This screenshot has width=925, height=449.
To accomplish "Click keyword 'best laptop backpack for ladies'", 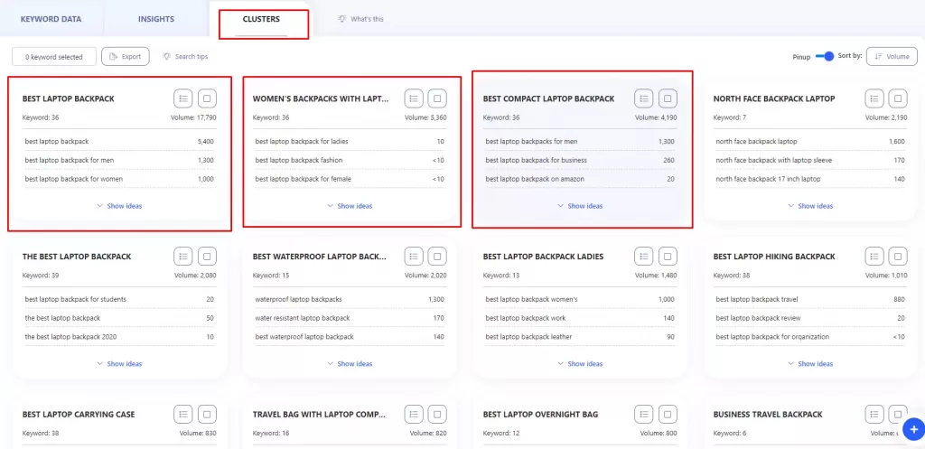I will coord(302,141).
